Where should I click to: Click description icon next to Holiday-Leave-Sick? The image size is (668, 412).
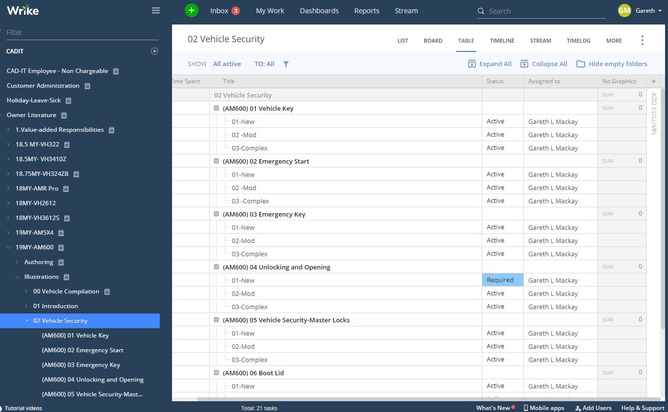click(69, 100)
